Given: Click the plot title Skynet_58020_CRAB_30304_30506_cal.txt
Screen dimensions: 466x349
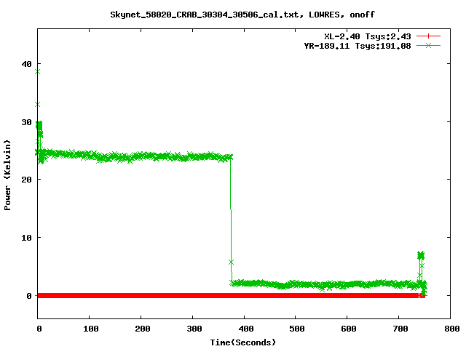Looking at the screenshot, I should point(207,15).
